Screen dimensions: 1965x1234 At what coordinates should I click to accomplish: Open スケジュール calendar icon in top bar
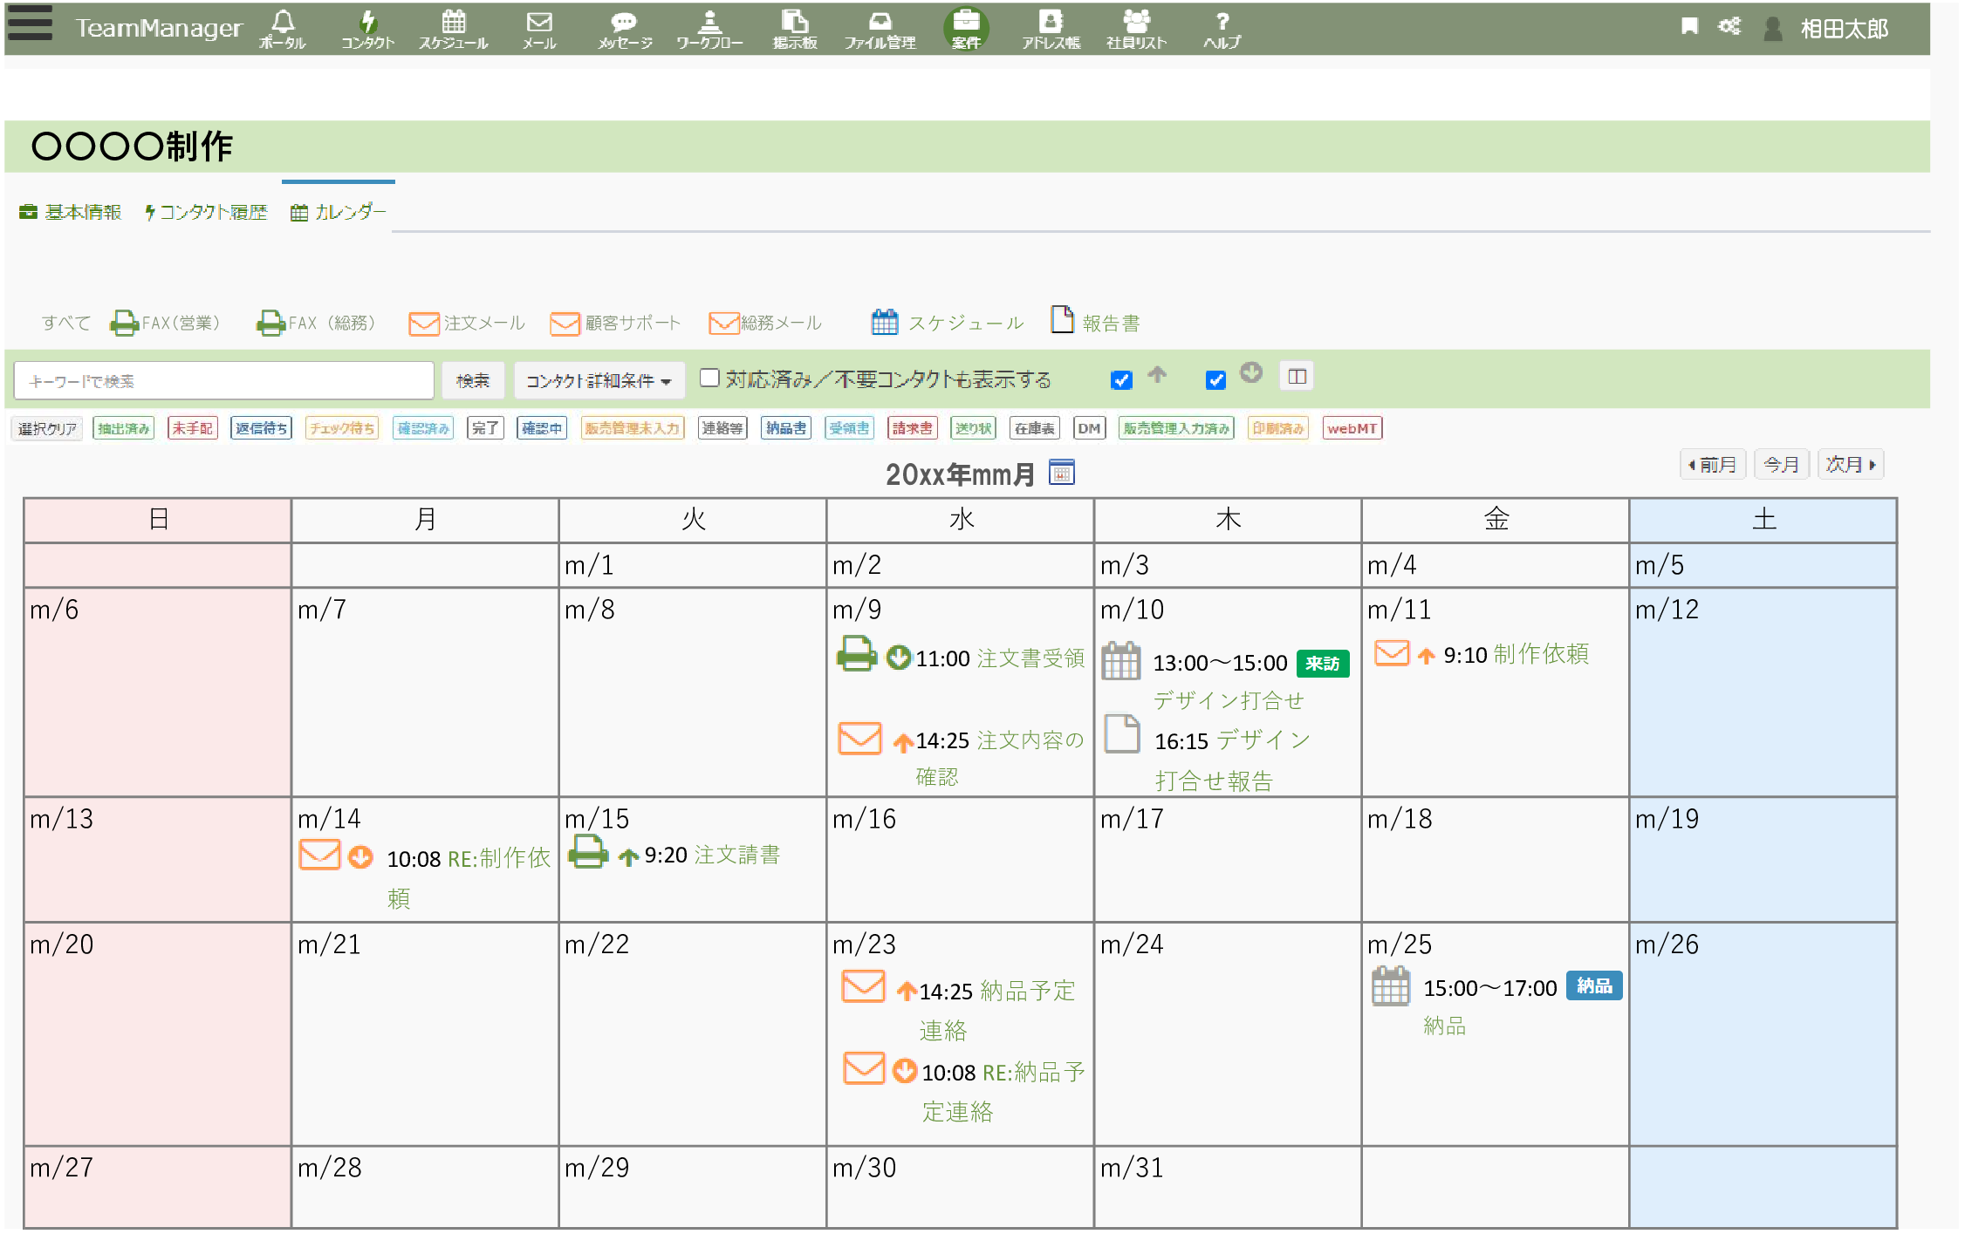pyautogui.click(x=453, y=29)
